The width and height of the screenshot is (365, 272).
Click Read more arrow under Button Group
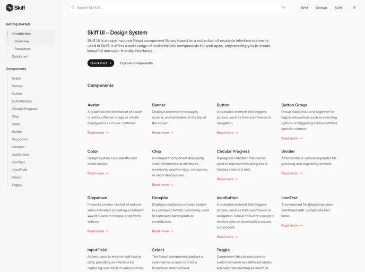pos(292,139)
